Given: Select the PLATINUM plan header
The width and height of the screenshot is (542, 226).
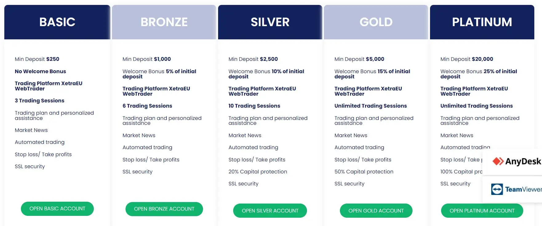Looking at the screenshot, I should pyautogui.click(x=482, y=22).
